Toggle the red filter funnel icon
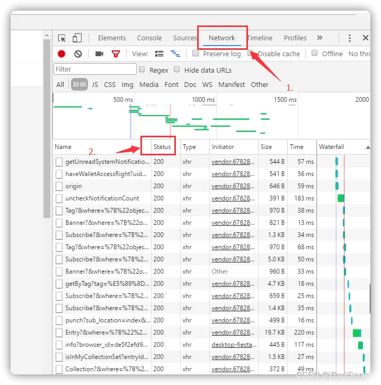 click(x=116, y=54)
